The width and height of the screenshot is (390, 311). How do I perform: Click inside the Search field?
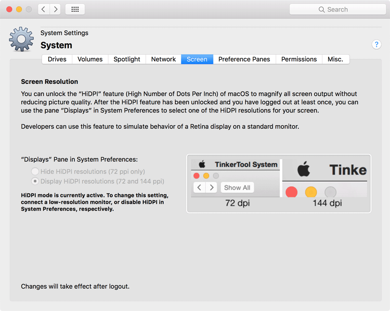337,9
